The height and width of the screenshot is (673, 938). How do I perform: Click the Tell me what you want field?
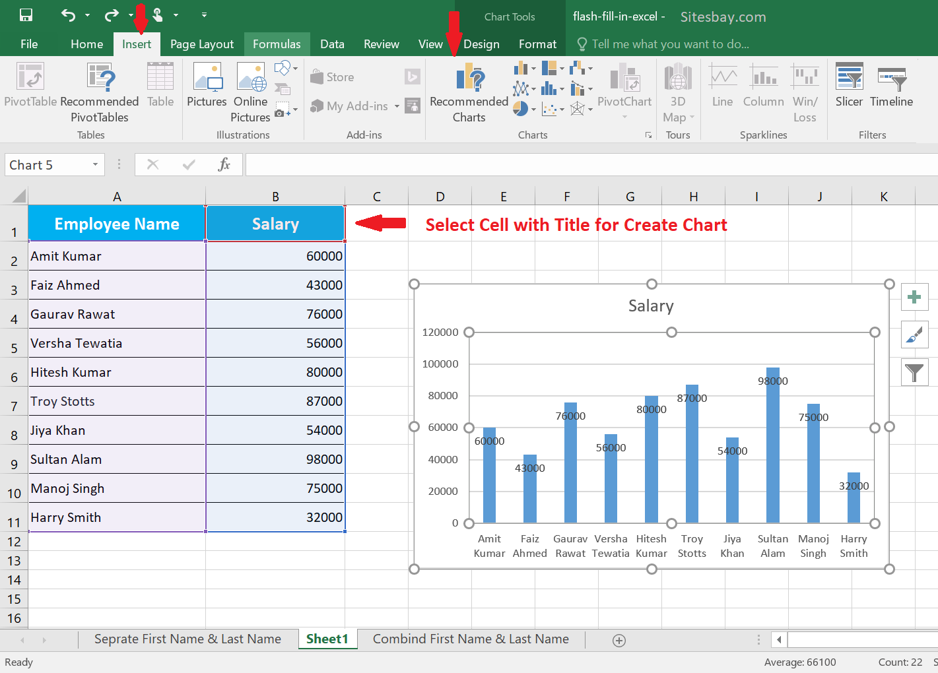click(670, 44)
